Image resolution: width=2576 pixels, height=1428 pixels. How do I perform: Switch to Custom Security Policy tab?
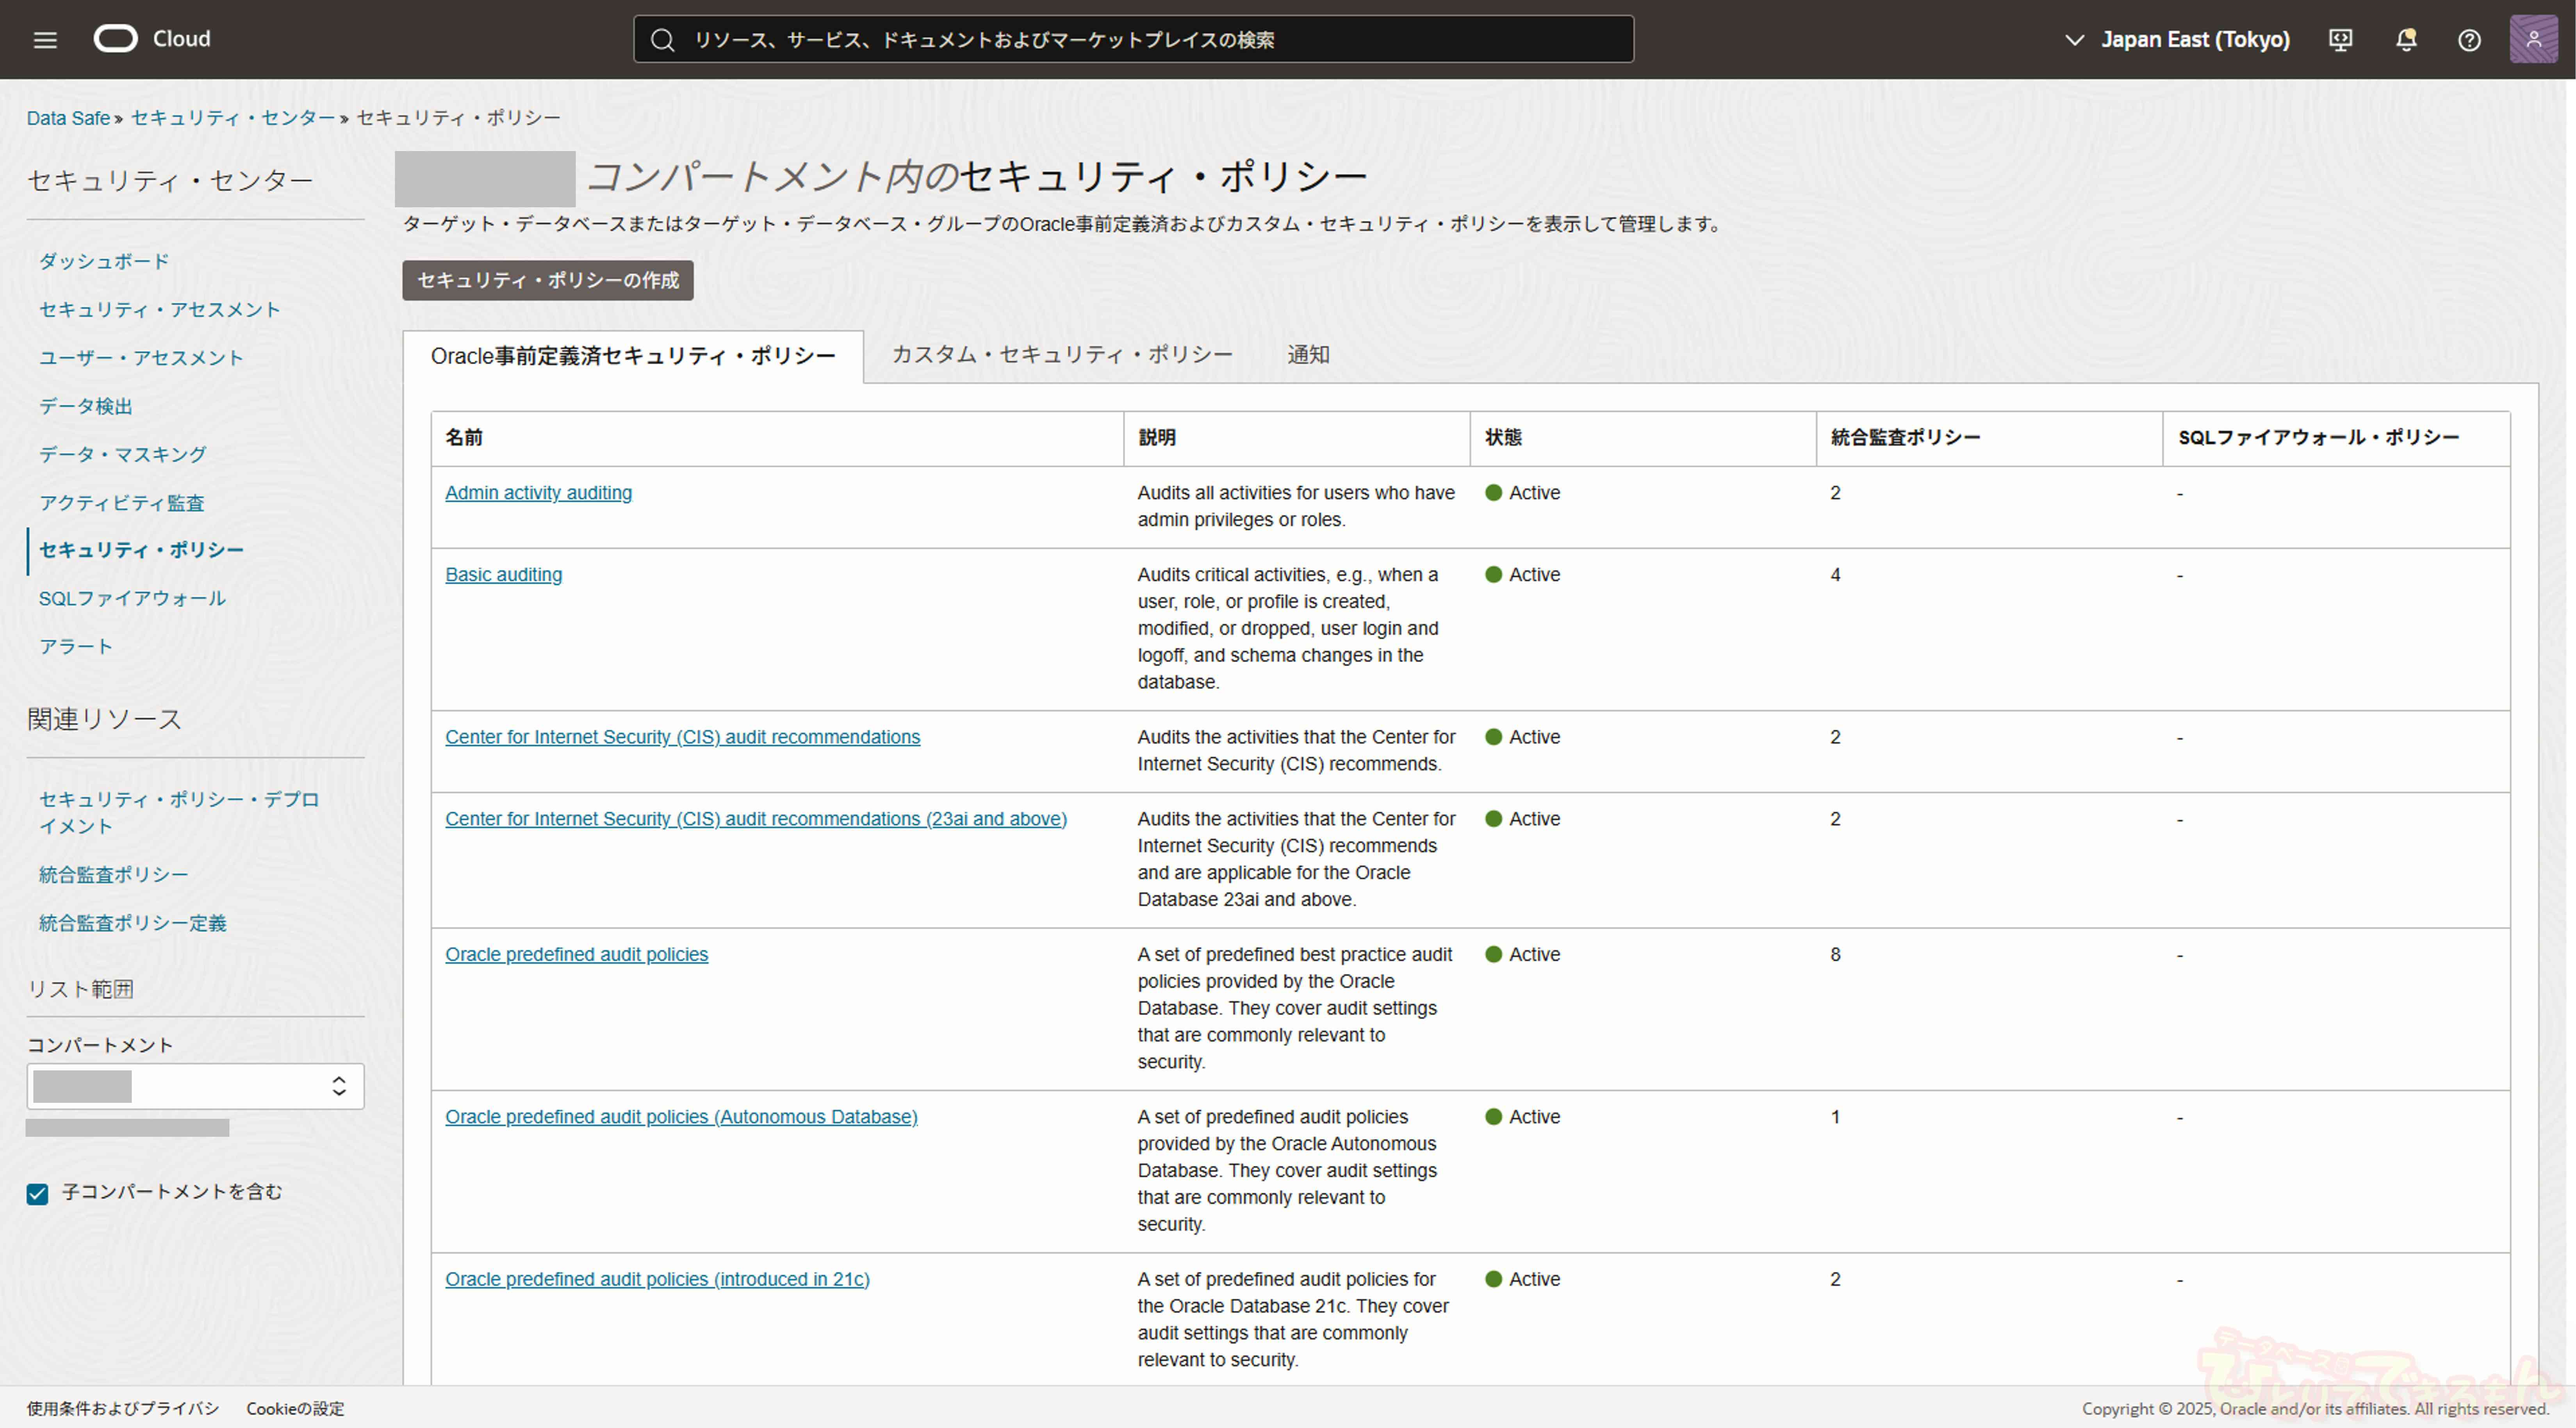[1062, 355]
